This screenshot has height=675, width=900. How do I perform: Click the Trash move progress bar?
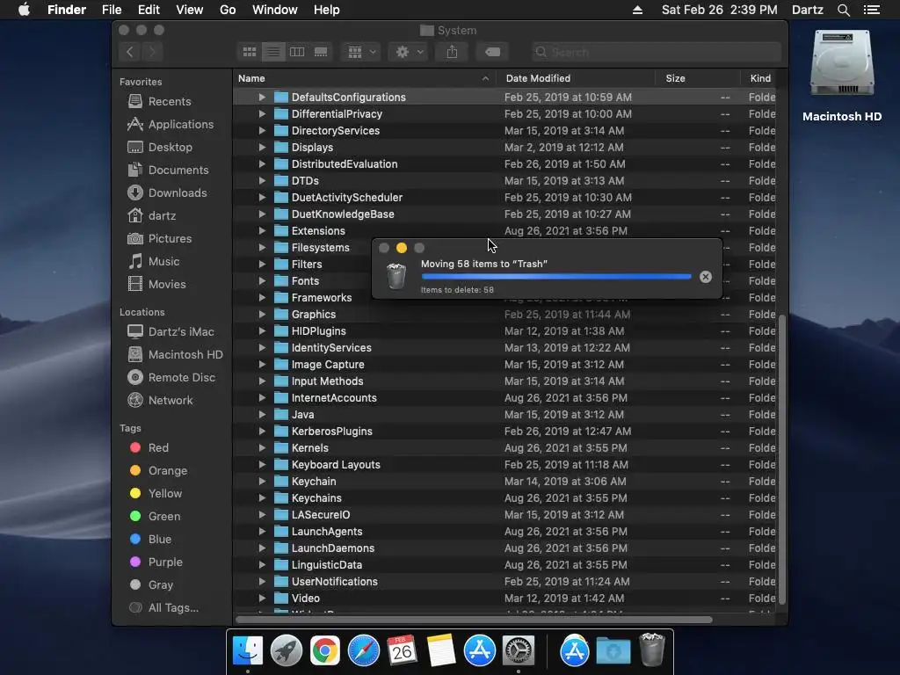(x=555, y=277)
